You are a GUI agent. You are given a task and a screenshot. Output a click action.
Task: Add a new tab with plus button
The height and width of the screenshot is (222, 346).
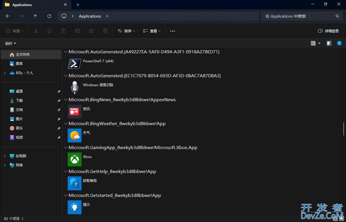click(78, 5)
